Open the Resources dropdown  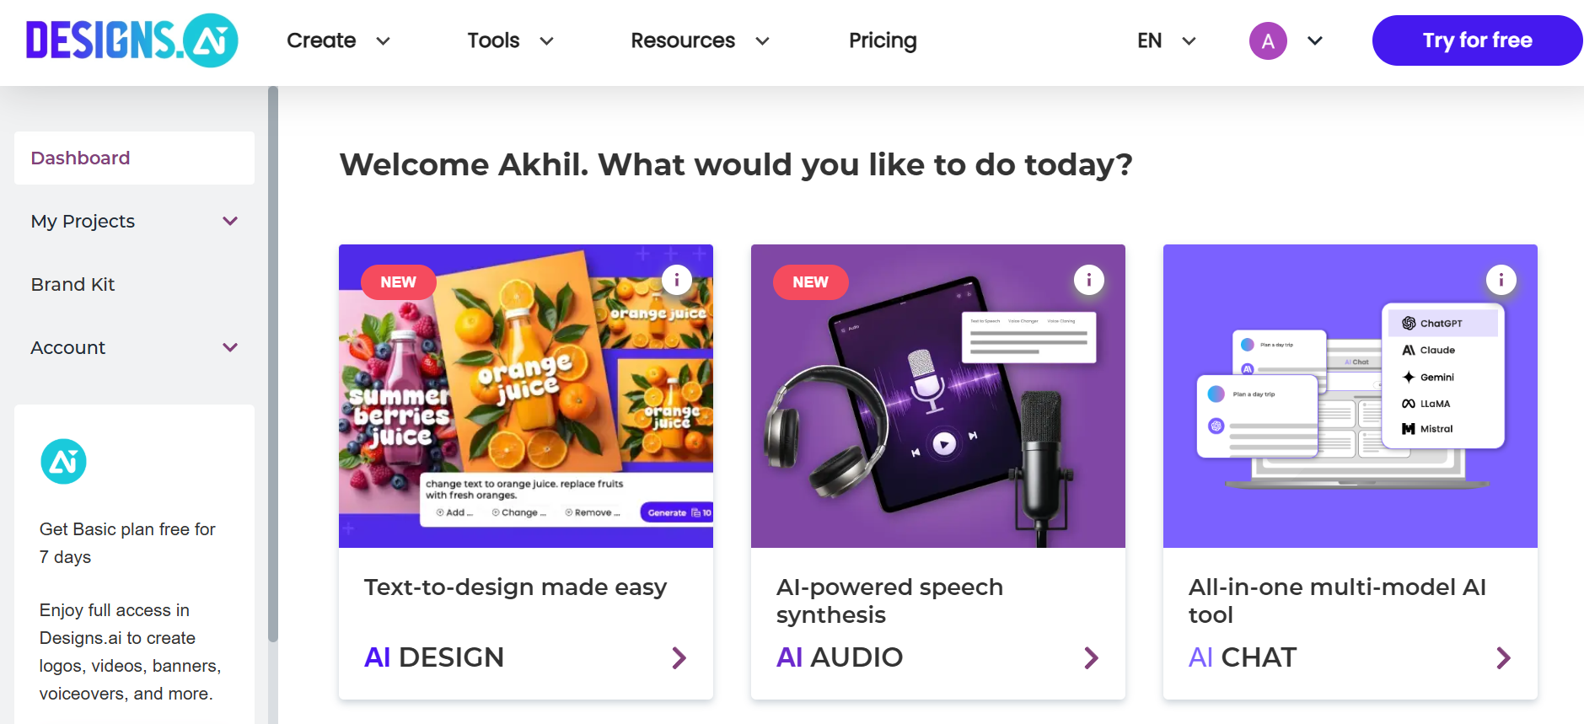pos(700,40)
